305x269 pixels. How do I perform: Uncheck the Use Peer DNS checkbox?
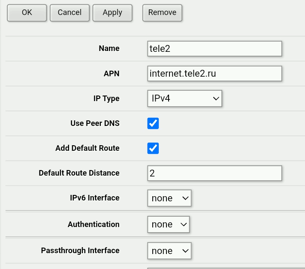(153, 123)
